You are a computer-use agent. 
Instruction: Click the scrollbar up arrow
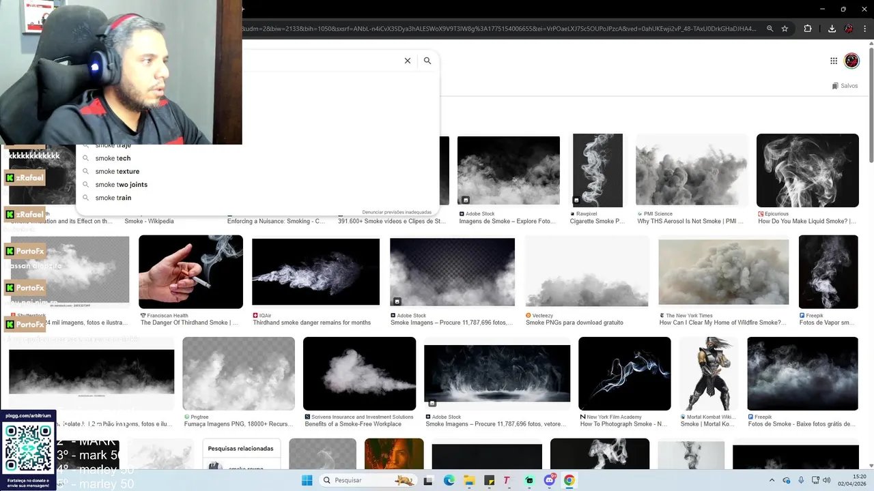871,44
